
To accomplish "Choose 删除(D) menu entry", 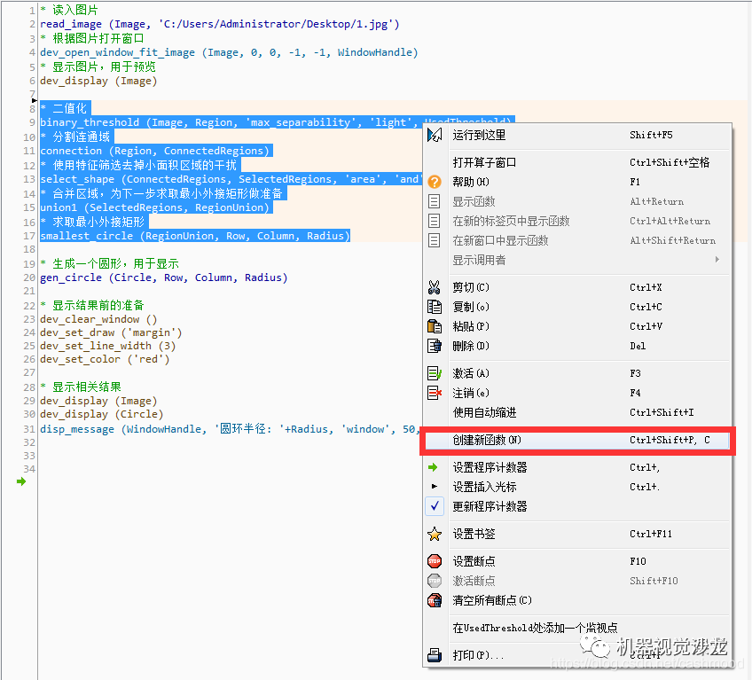I will pyautogui.click(x=577, y=346).
